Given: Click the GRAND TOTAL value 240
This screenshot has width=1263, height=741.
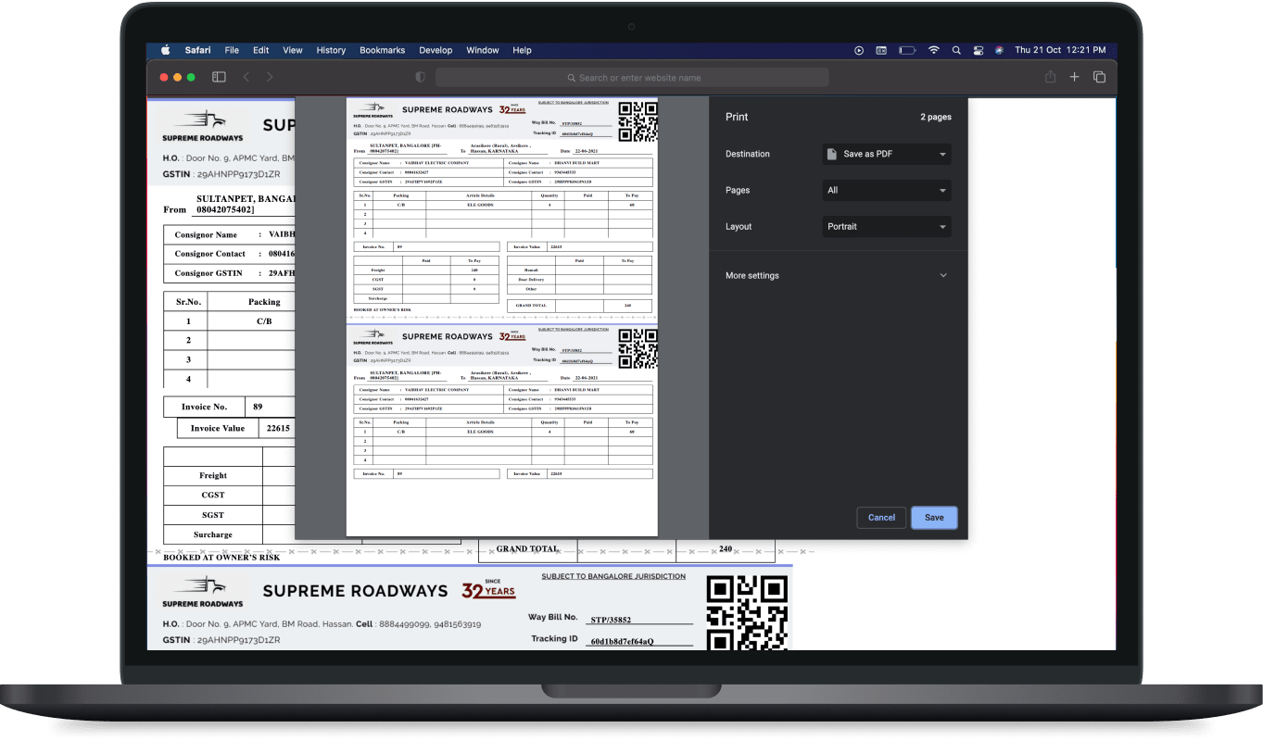Looking at the screenshot, I should [x=726, y=549].
